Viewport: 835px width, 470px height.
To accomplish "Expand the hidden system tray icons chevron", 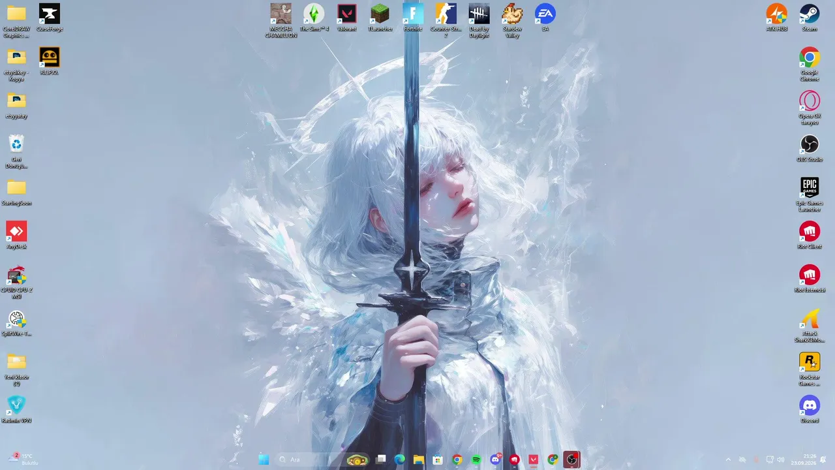I will pos(728,460).
